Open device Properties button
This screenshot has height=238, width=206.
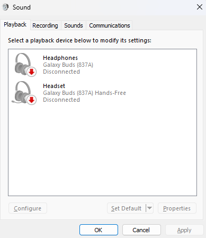tap(177, 208)
